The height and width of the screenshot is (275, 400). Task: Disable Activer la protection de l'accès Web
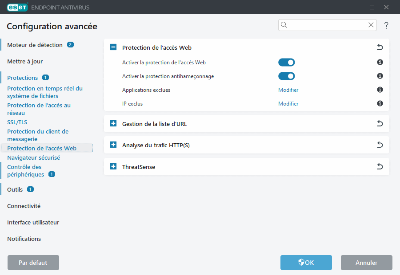pos(286,63)
